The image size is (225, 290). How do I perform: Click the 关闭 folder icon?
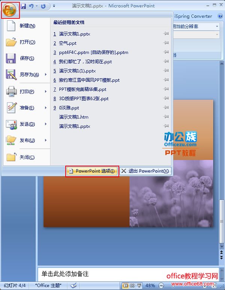(11, 157)
